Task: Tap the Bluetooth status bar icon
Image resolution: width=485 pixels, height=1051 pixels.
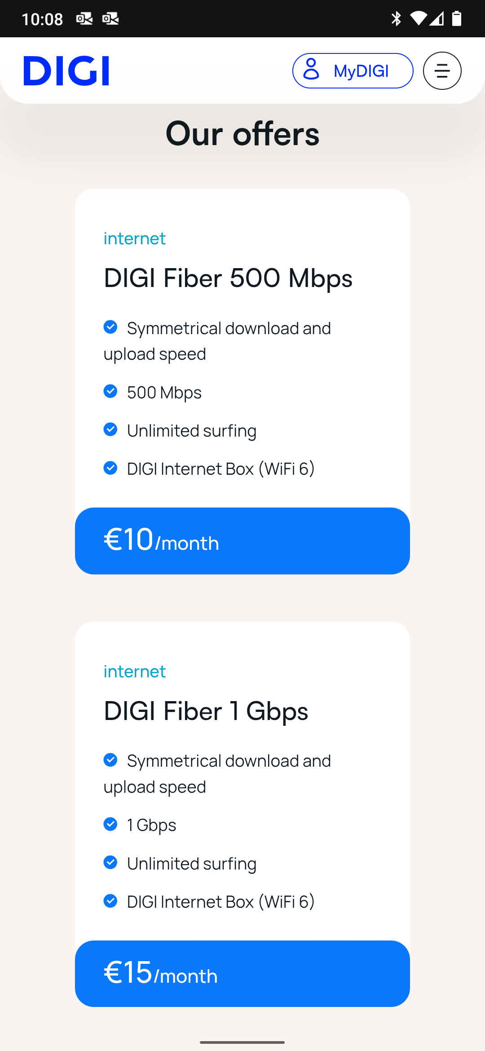Action: click(x=396, y=19)
